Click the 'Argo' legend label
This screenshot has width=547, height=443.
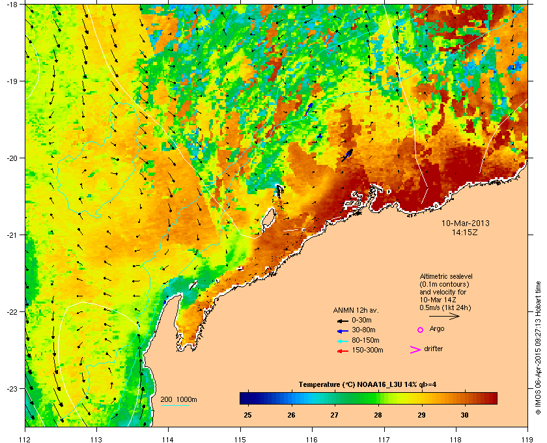[437, 329]
